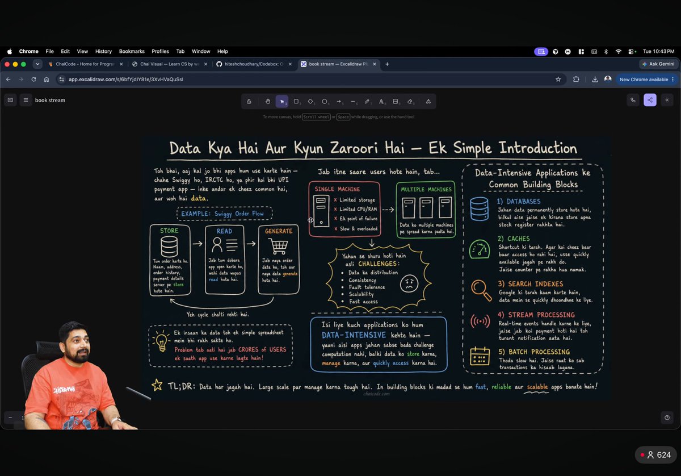This screenshot has height=476, width=681.
Task: Open the Chrome tab list dropdown
Action: coord(37,64)
